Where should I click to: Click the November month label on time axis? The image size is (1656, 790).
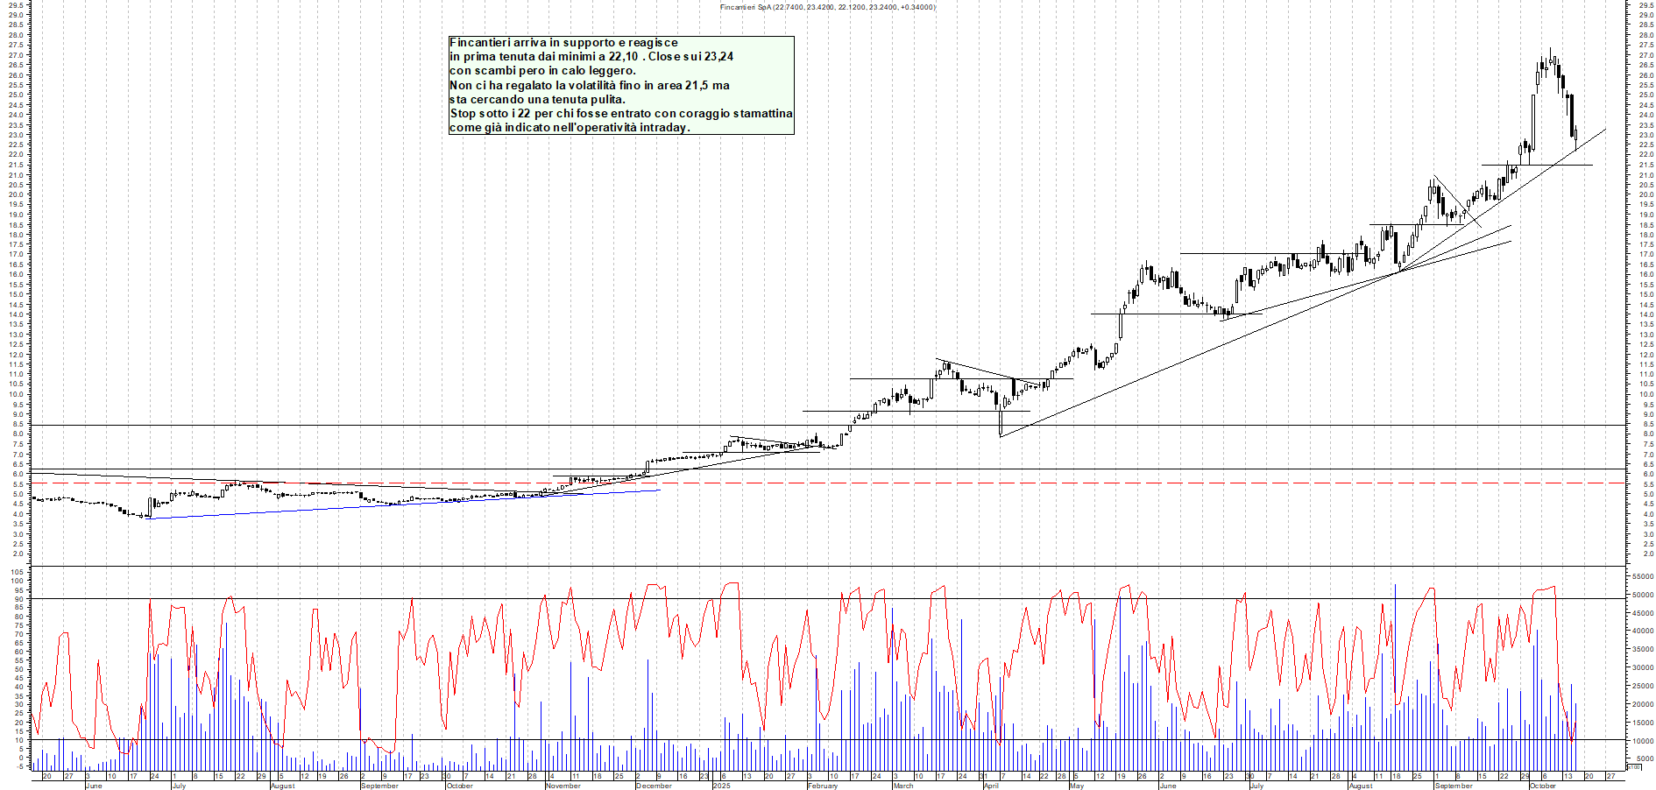[563, 786]
